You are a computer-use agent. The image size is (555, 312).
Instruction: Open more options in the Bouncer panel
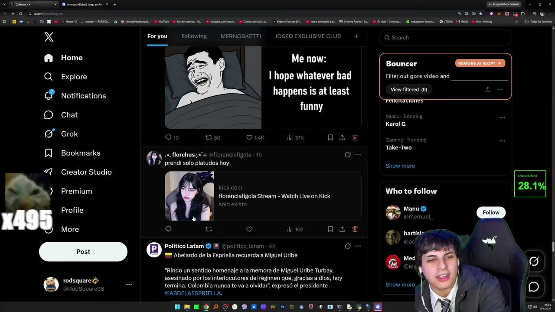pos(500,89)
